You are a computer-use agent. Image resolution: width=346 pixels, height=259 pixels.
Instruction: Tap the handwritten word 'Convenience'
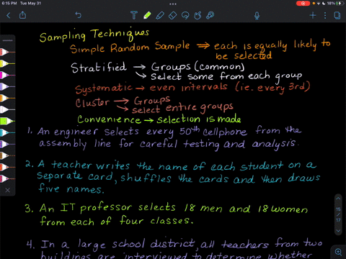(109, 119)
